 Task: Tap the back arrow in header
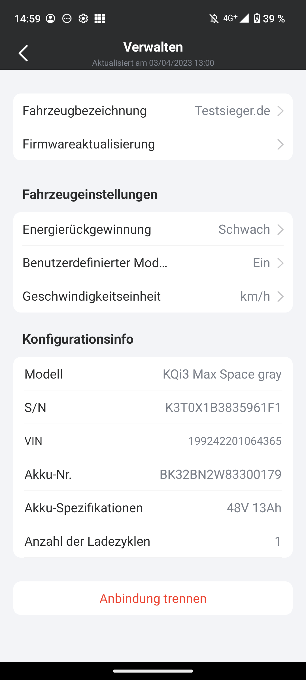point(23,53)
